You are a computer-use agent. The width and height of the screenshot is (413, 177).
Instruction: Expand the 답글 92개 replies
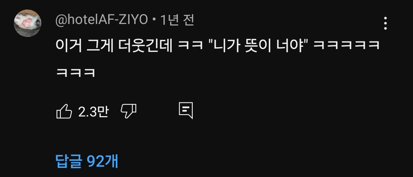pos(87,161)
